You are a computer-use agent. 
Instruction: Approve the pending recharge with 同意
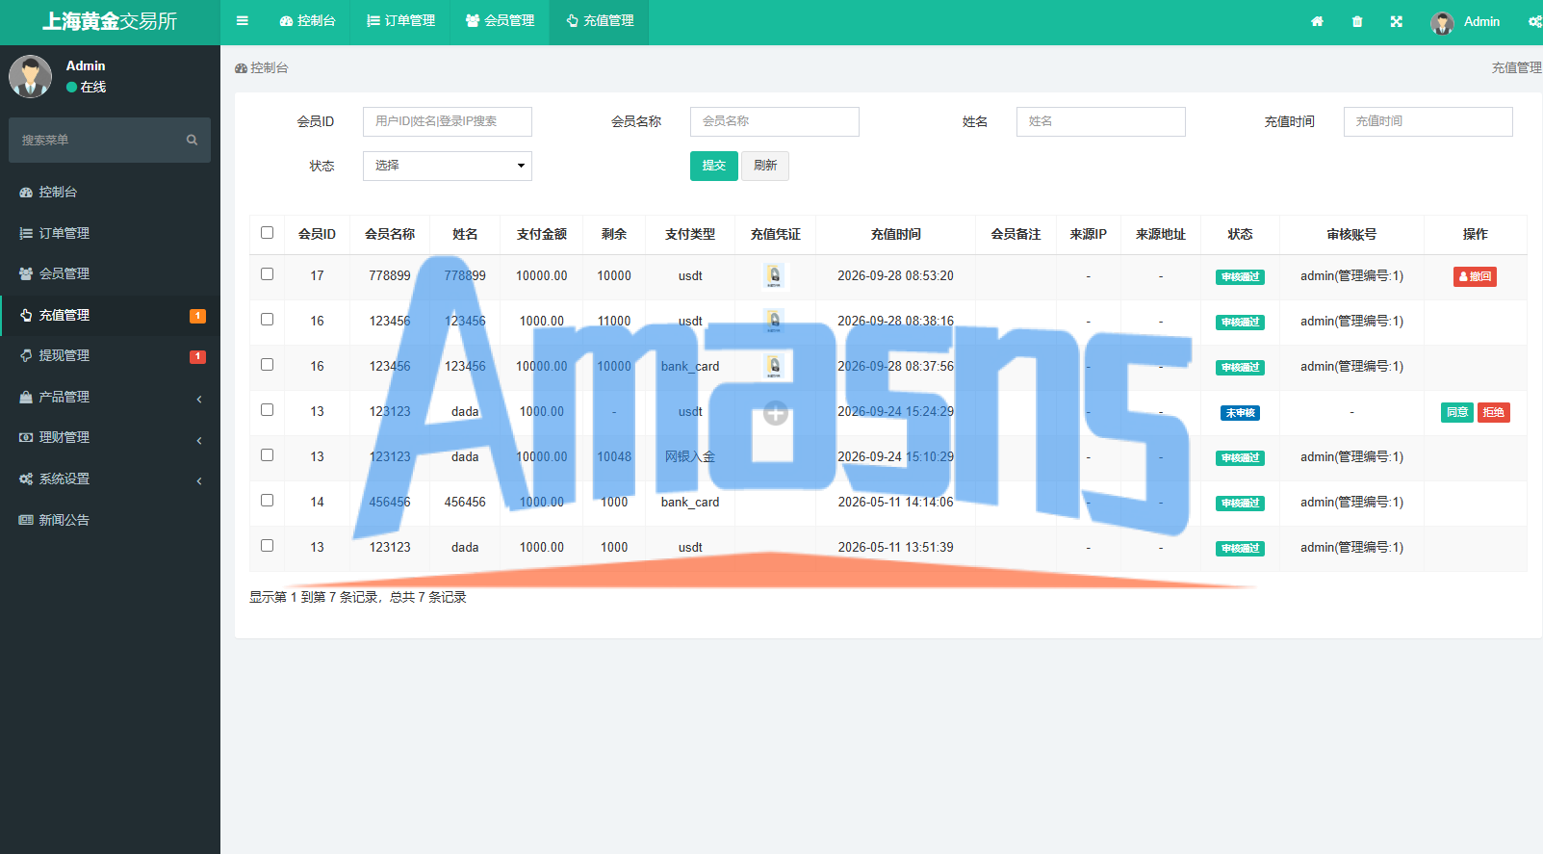point(1457,412)
